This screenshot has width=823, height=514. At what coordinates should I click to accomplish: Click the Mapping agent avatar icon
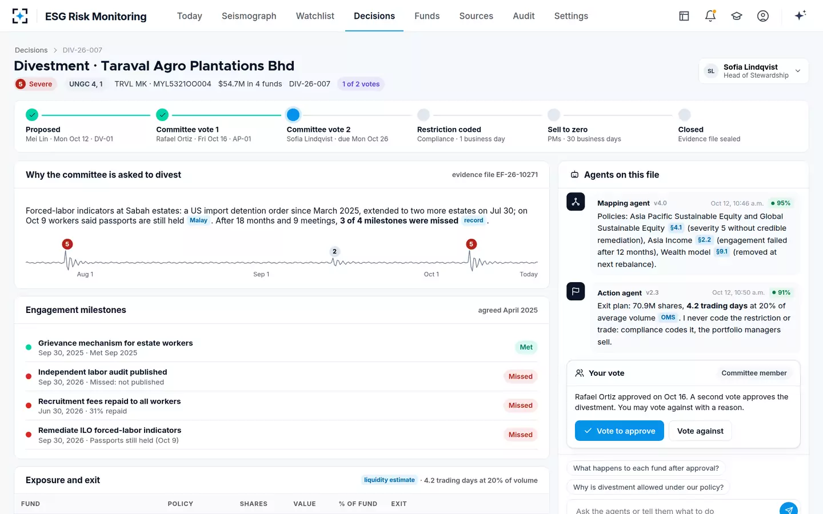[576, 202]
